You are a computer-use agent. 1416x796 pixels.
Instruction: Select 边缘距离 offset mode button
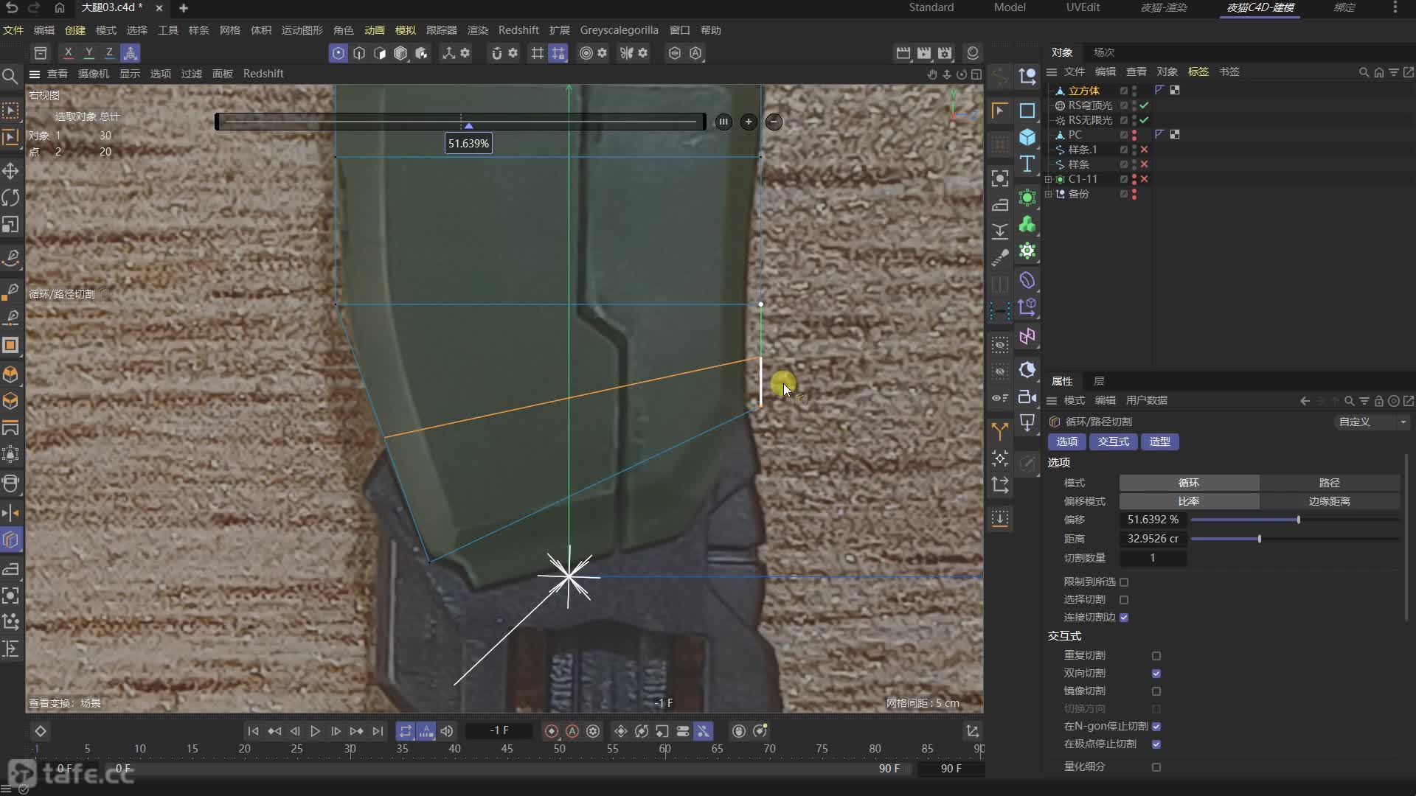1329,501
